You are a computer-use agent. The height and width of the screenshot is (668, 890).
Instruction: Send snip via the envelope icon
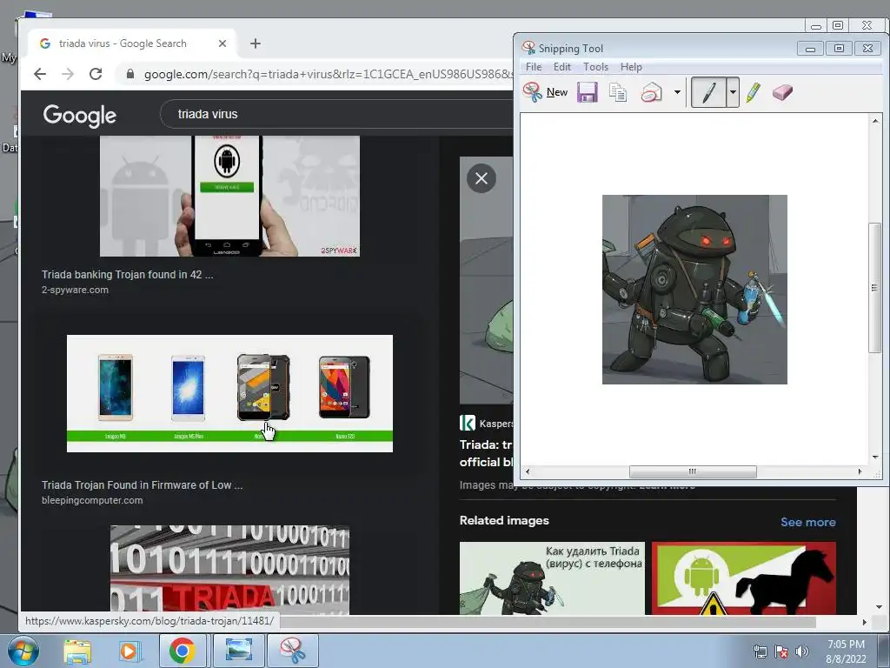coord(652,92)
